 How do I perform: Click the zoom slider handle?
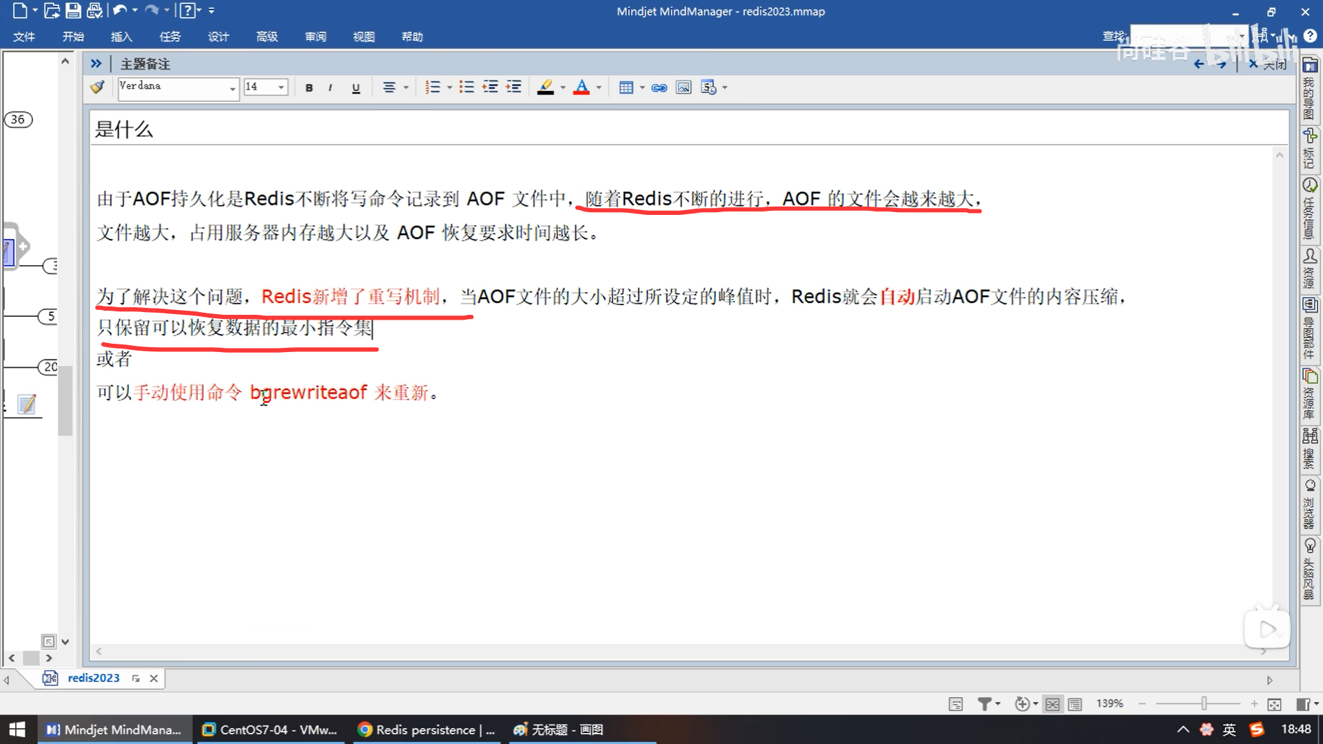point(1204,703)
